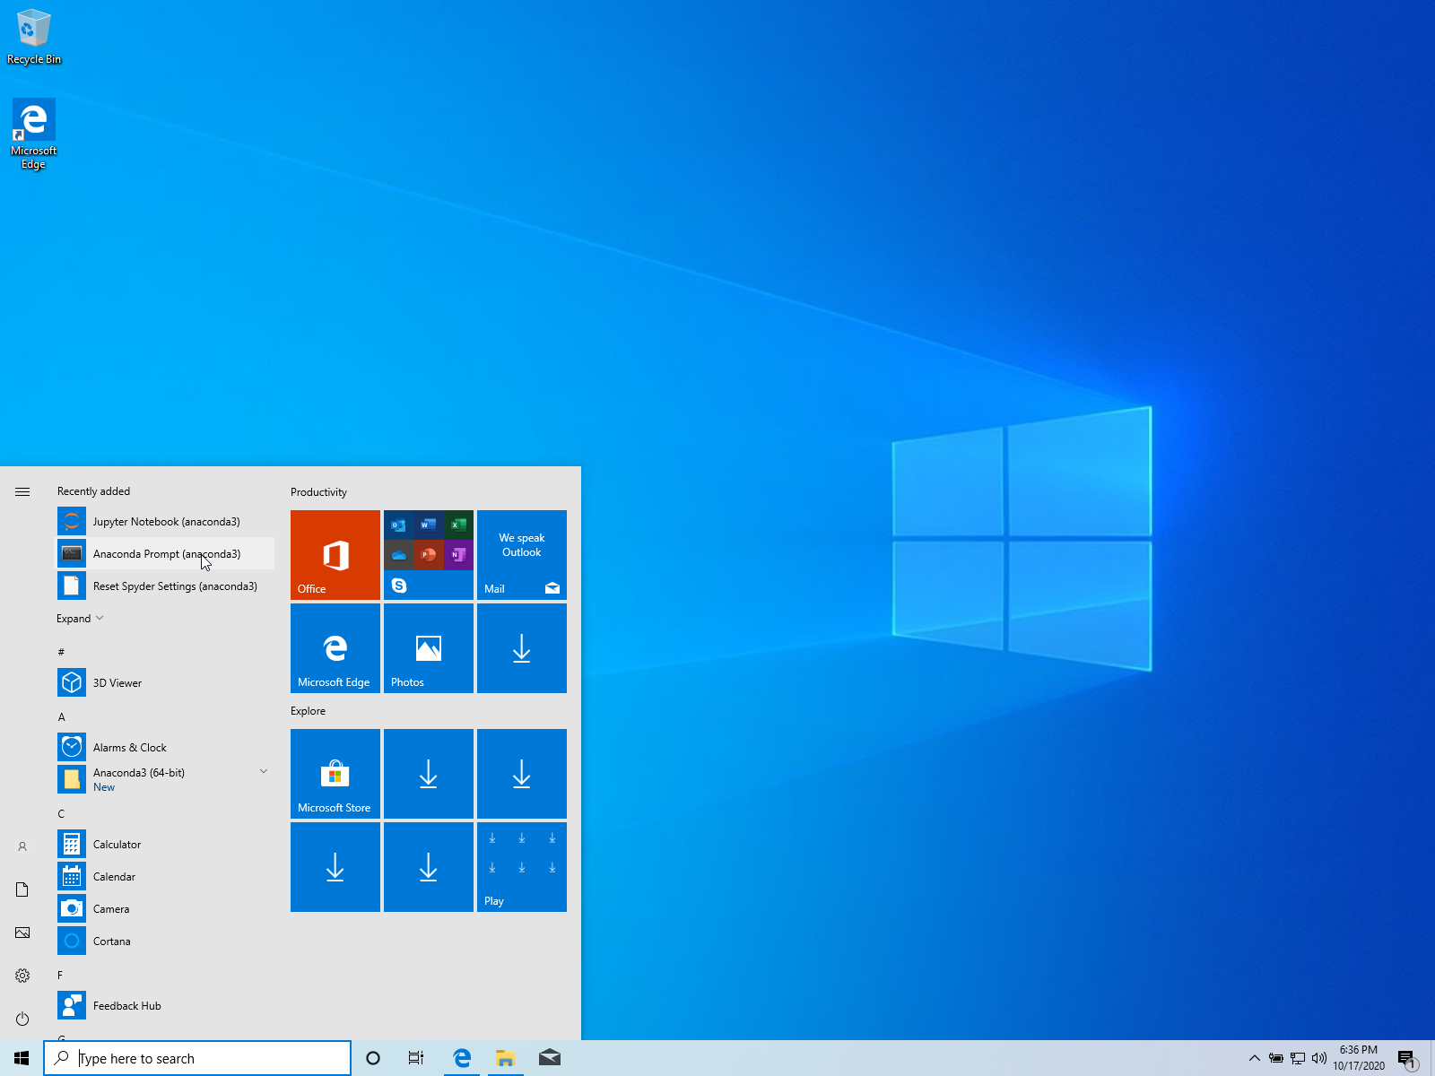Click the Excel icon in Office apps tile
1435x1076 pixels.
tap(458, 525)
